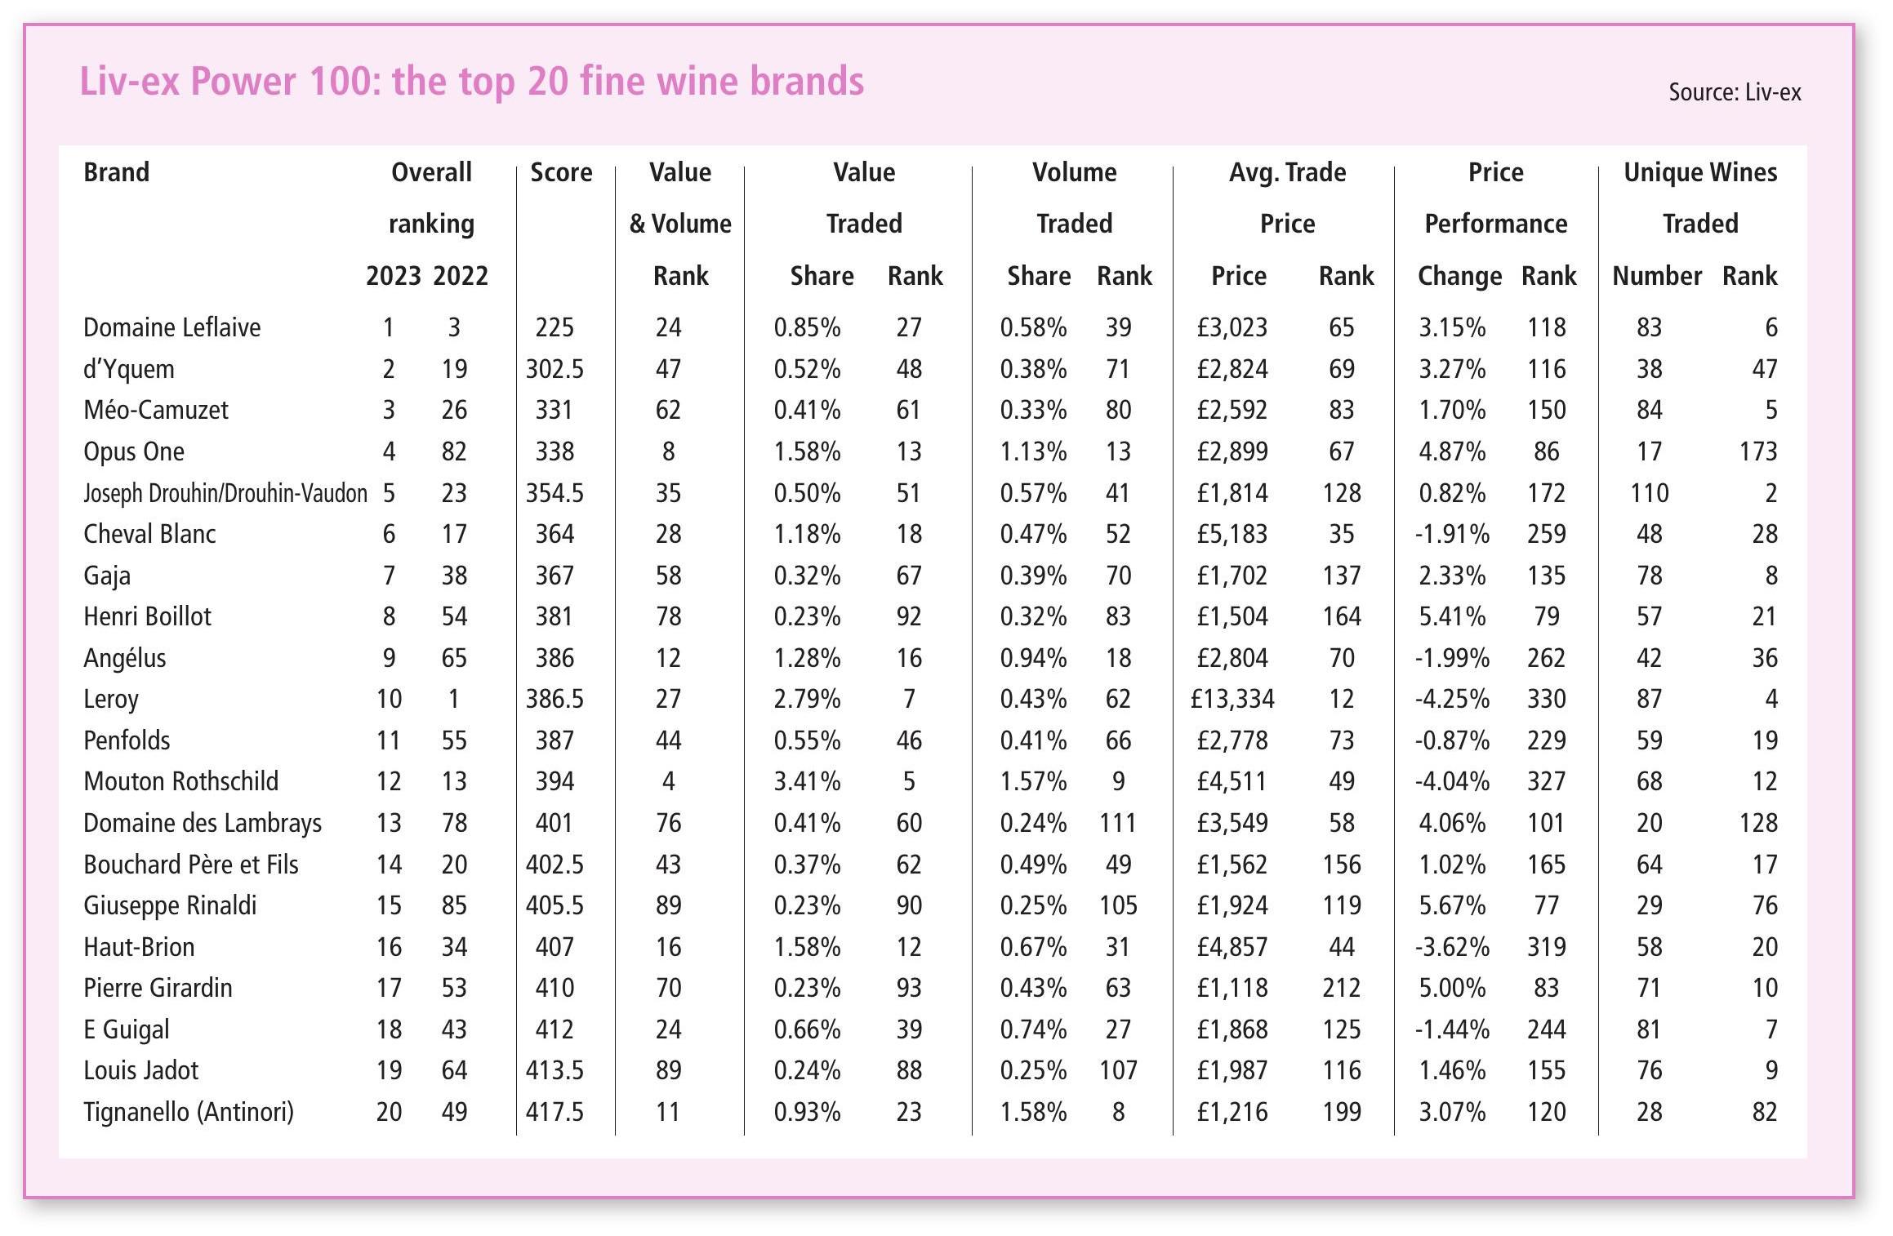The height and width of the screenshot is (1236, 1893).
Task: Select the 2022 ranking subheader
Action: click(461, 276)
